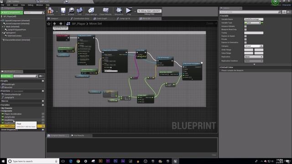This screenshot has width=292, height=164.
Task: Open Class Settings from the toolbar
Action: point(91,11)
